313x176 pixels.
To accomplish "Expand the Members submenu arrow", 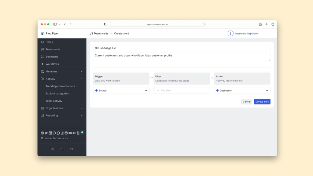I will [81, 71].
